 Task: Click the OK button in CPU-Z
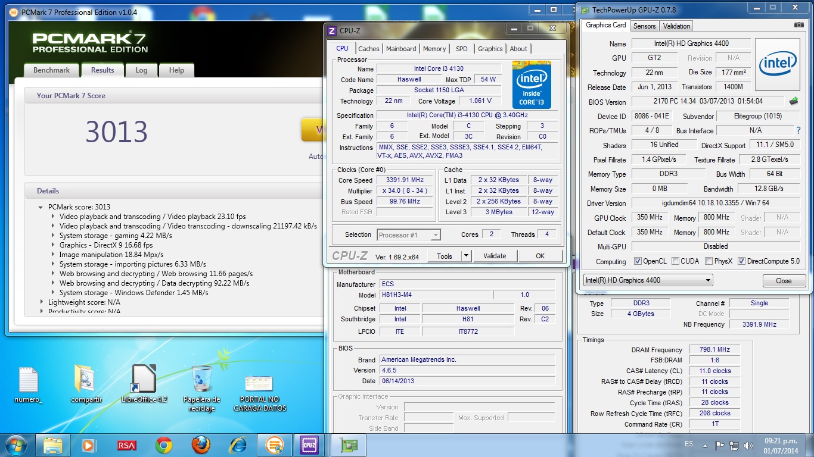click(x=540, y=256)
